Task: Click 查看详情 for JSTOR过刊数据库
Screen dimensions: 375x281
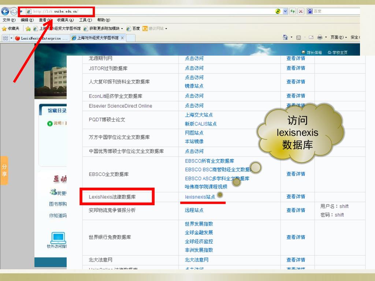Action: (x=296, y=68)
